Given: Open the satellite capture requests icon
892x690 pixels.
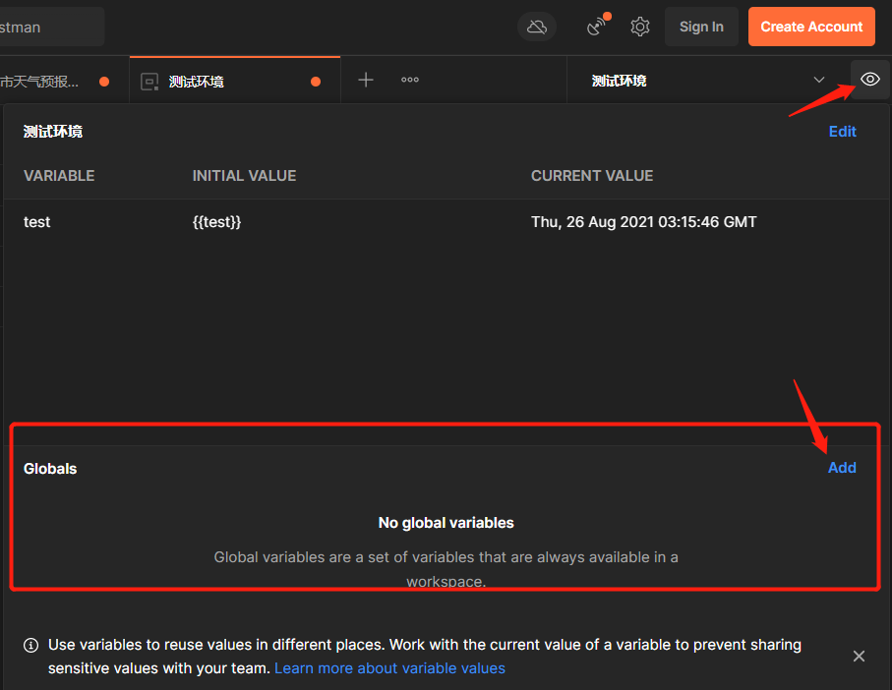Looking at the screenshot, I should pyautogui.click(x=597, y=26).
